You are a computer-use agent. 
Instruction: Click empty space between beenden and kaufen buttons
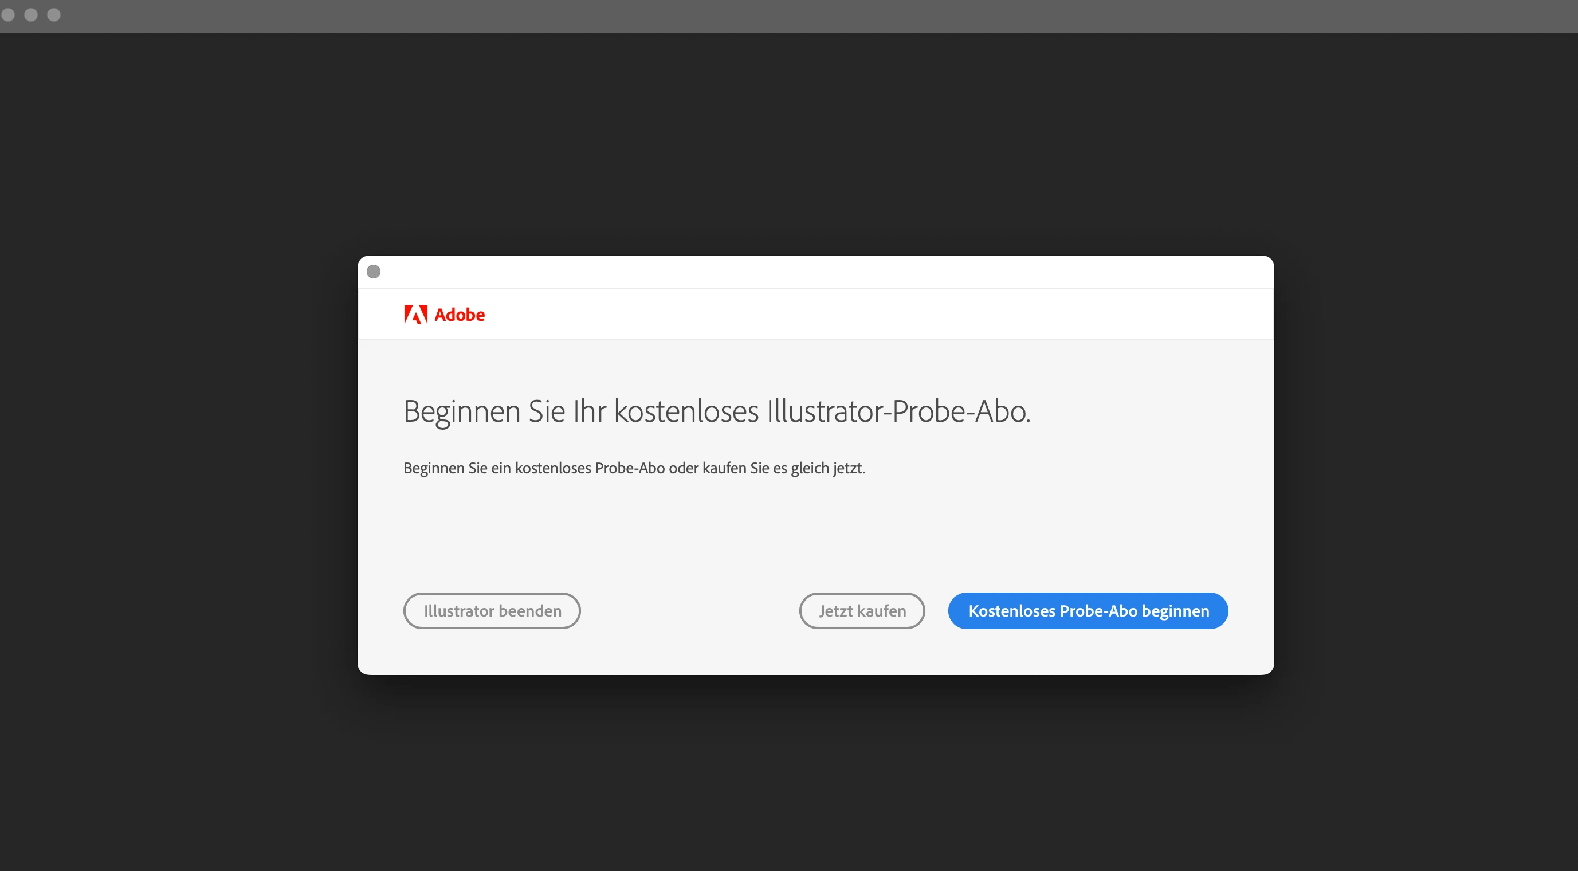click(x=689, y=611)
